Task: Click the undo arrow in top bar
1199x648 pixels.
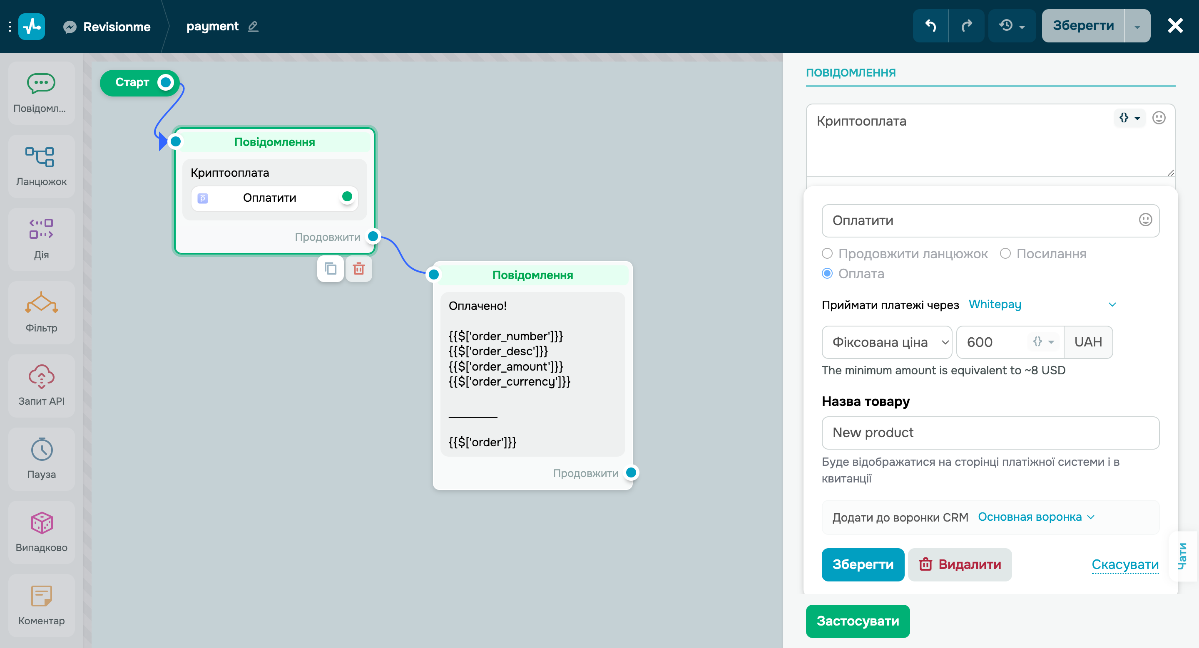Action: click(930, 25)
